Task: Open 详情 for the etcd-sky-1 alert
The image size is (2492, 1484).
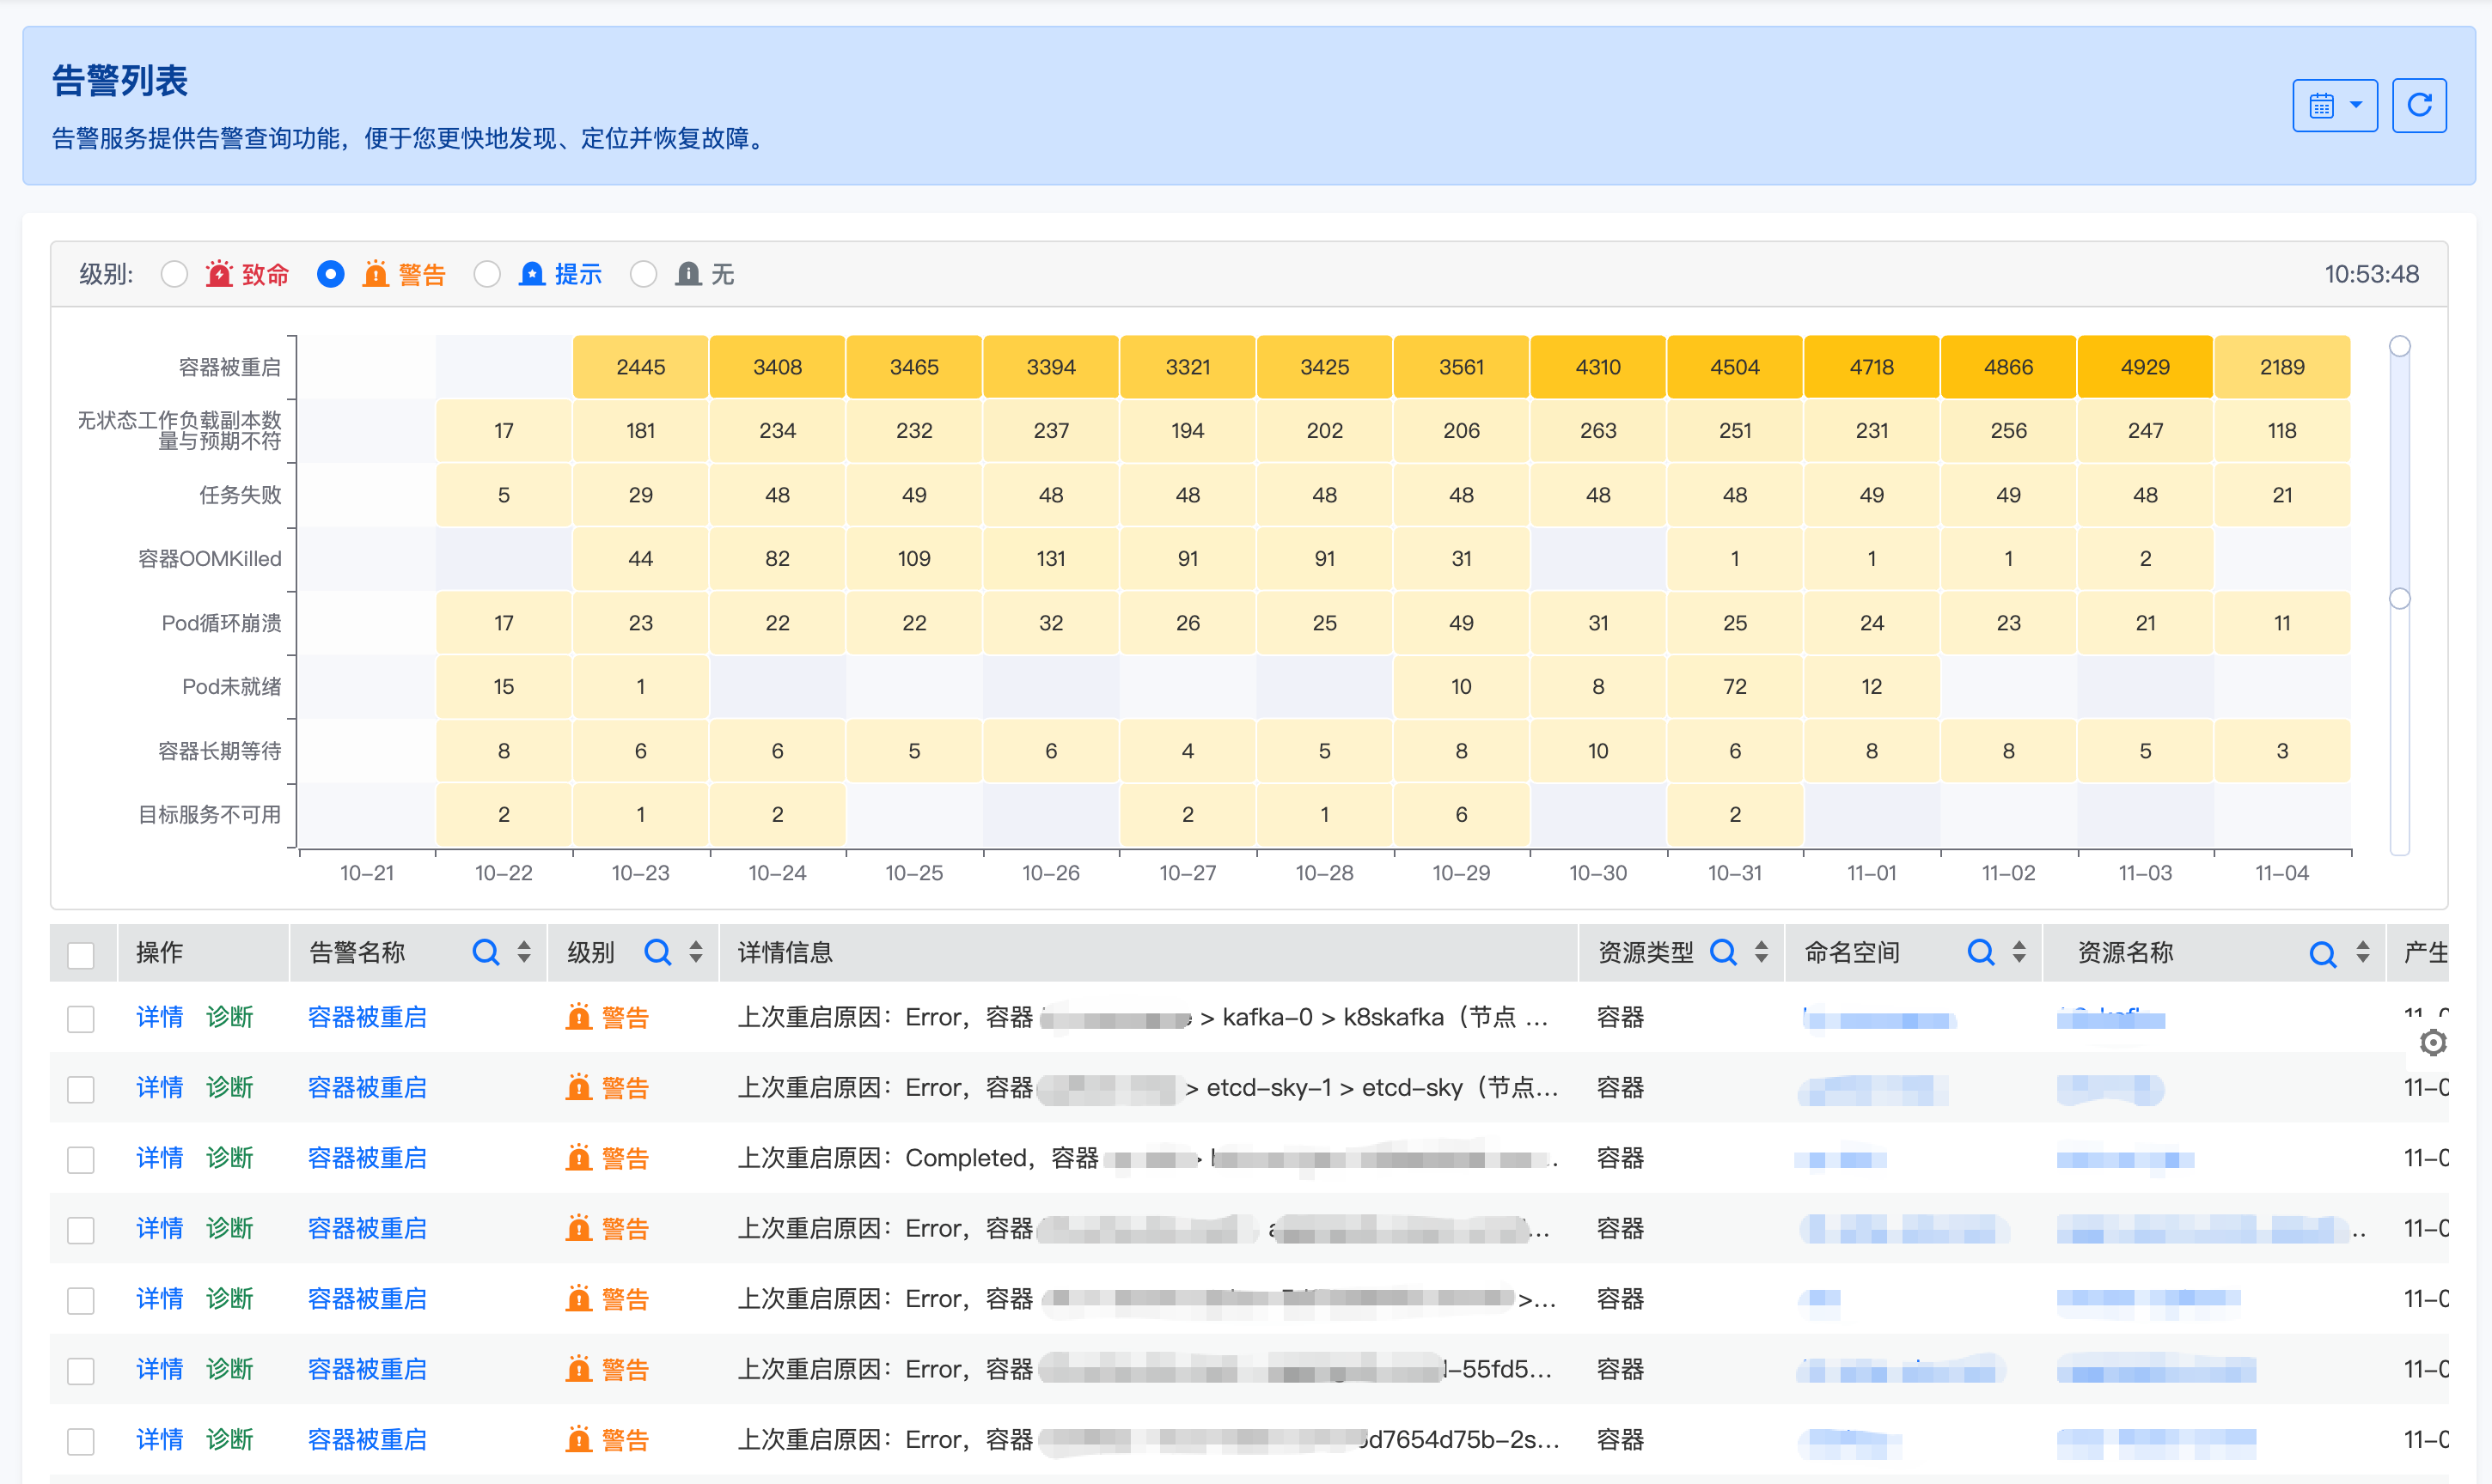Action: (x=159, y=1088)
